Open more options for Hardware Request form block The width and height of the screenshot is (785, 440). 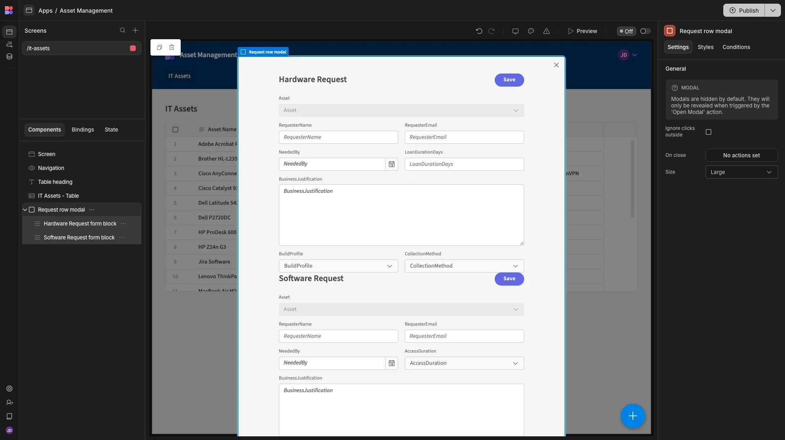coord(123,223)
